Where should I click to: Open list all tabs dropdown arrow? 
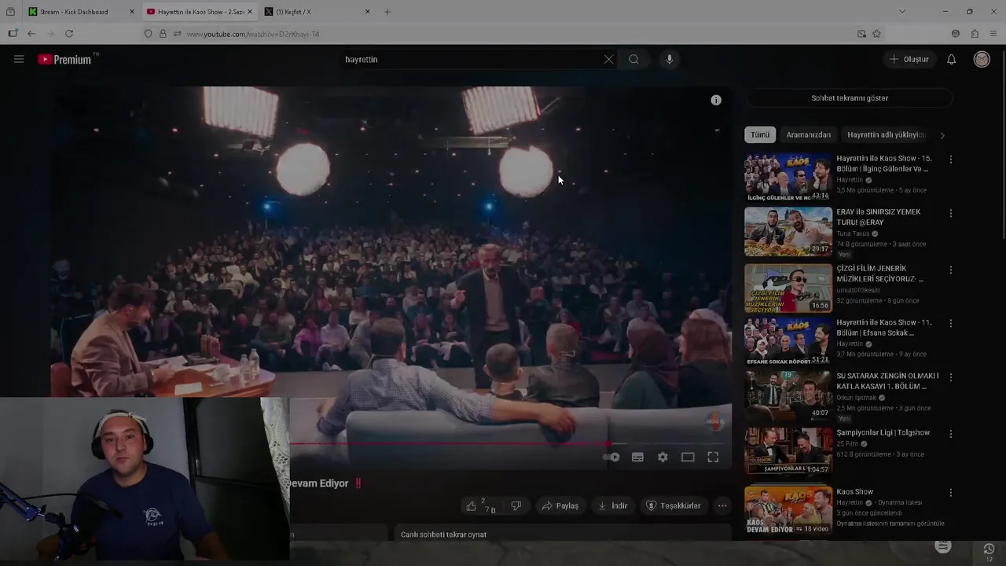coord(901,12)
